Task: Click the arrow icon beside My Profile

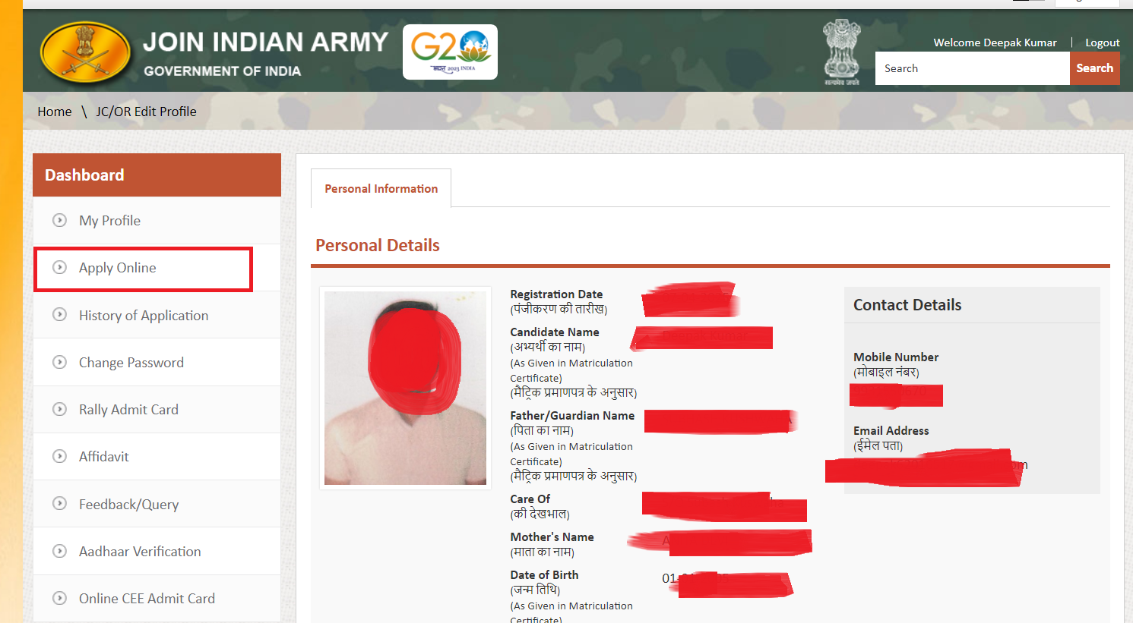Action: click(x=59, y=220)
